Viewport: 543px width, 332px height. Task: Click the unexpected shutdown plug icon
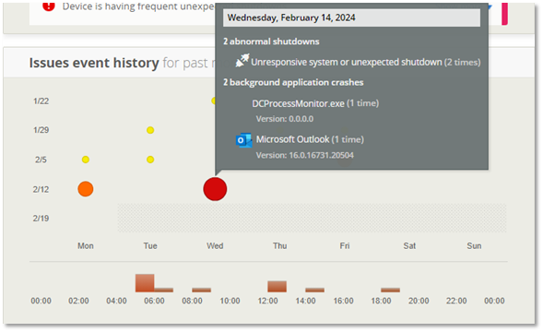click(x=242, y=60)
